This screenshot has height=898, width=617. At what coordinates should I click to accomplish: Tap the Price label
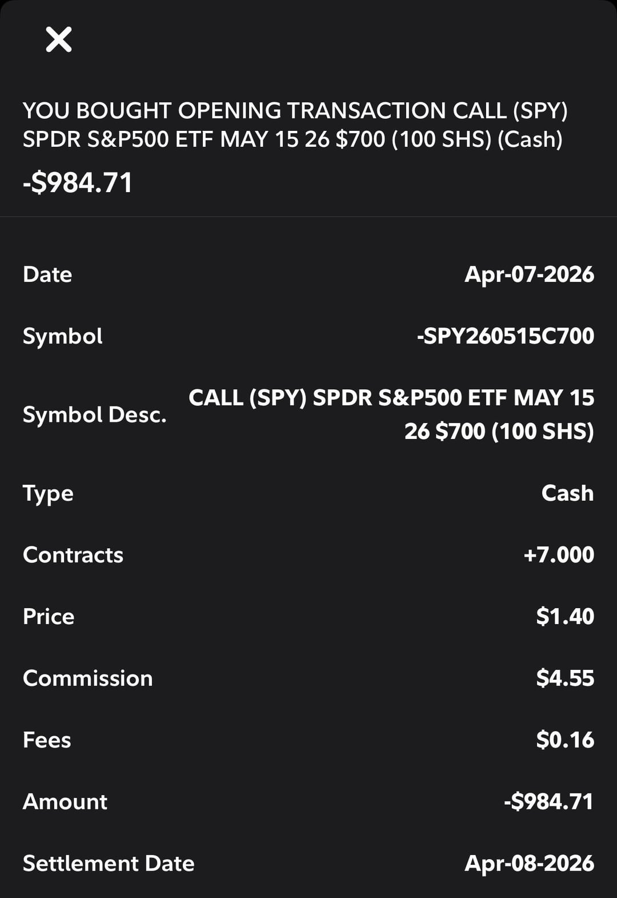click(x=49, y=617)
